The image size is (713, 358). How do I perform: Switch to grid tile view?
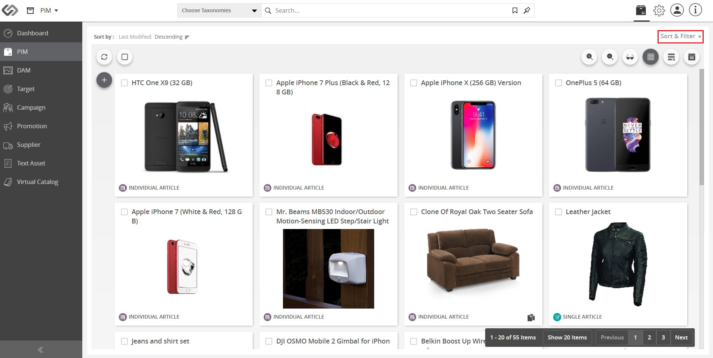click(x=650, y=57)
